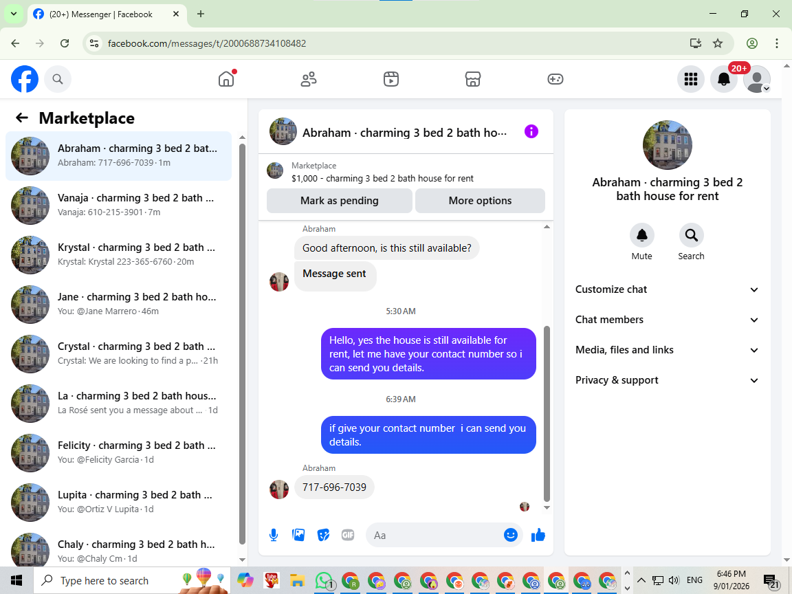Viewport: 792px width, 594px height.
Task: Open notifications bell with 20+ badge
Action: [724, 79]
